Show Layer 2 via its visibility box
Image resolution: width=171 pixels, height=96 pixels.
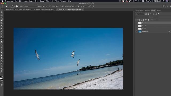point(136,26)
